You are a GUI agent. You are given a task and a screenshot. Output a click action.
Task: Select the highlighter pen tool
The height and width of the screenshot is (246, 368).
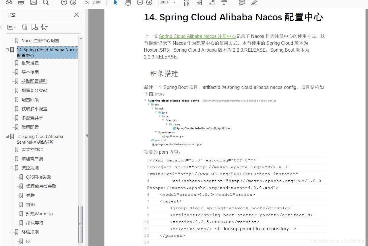pos(254,2)
